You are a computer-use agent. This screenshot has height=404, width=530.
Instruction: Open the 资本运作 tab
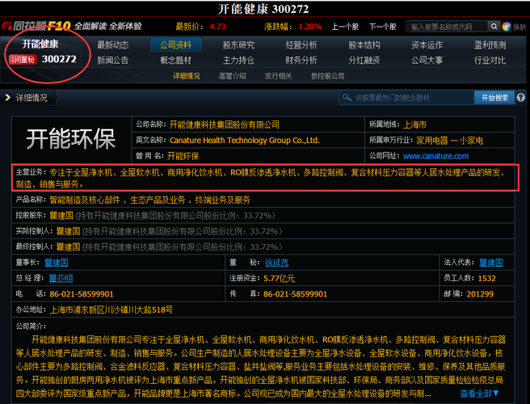(427, 45)
